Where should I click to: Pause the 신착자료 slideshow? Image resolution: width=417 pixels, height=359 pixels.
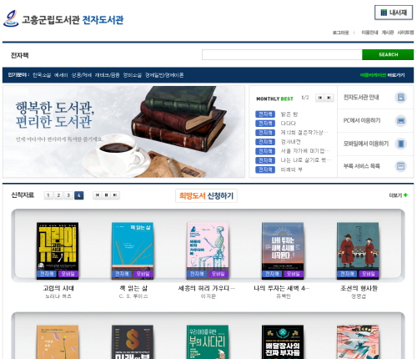pos(106,195)
